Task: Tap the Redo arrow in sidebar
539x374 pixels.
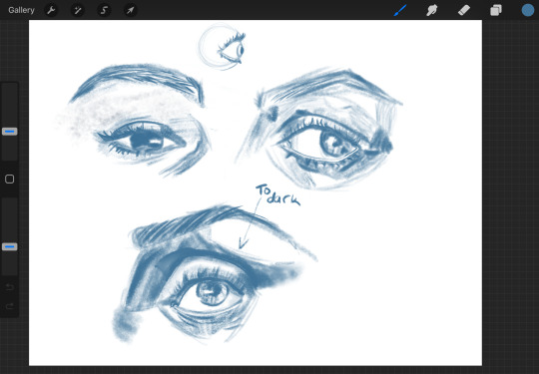Action: [x=10, y=306]
